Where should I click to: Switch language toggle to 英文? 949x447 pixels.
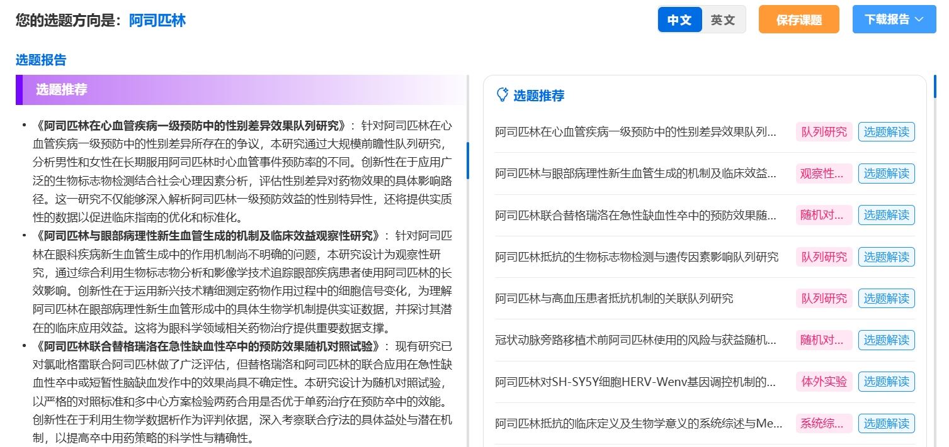coord(723,19)
